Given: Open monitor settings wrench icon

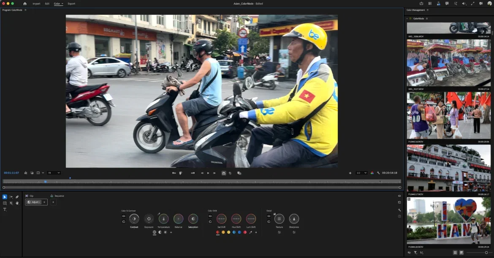Looking at the screenshot, I should click(x=378, y=173).
